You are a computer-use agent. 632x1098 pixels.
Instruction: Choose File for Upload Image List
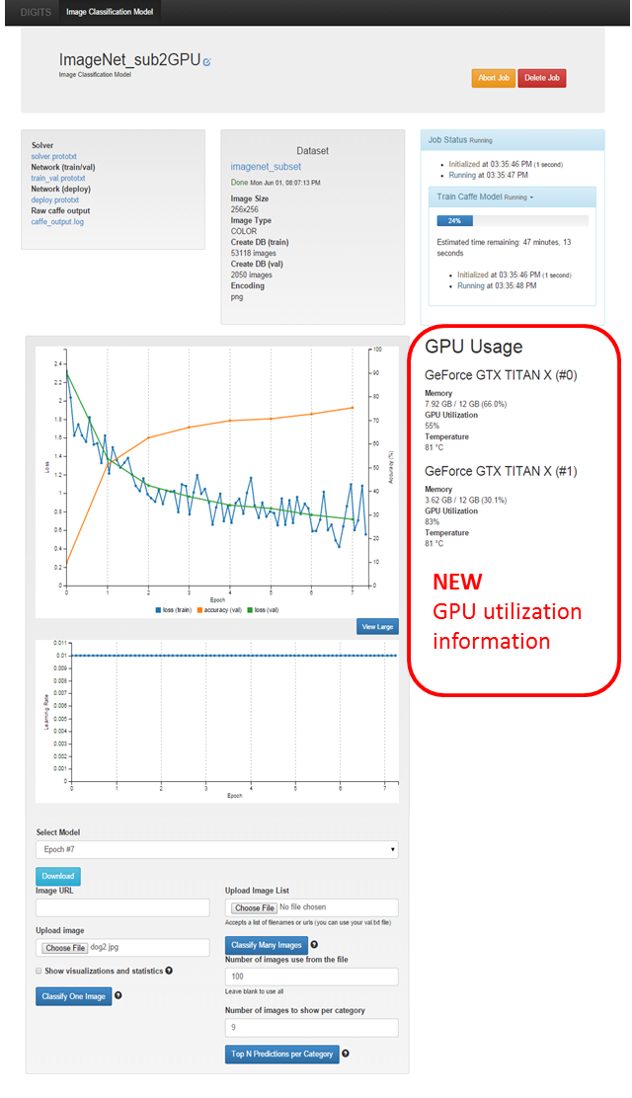pyautogui.click(x=255, y=907)
